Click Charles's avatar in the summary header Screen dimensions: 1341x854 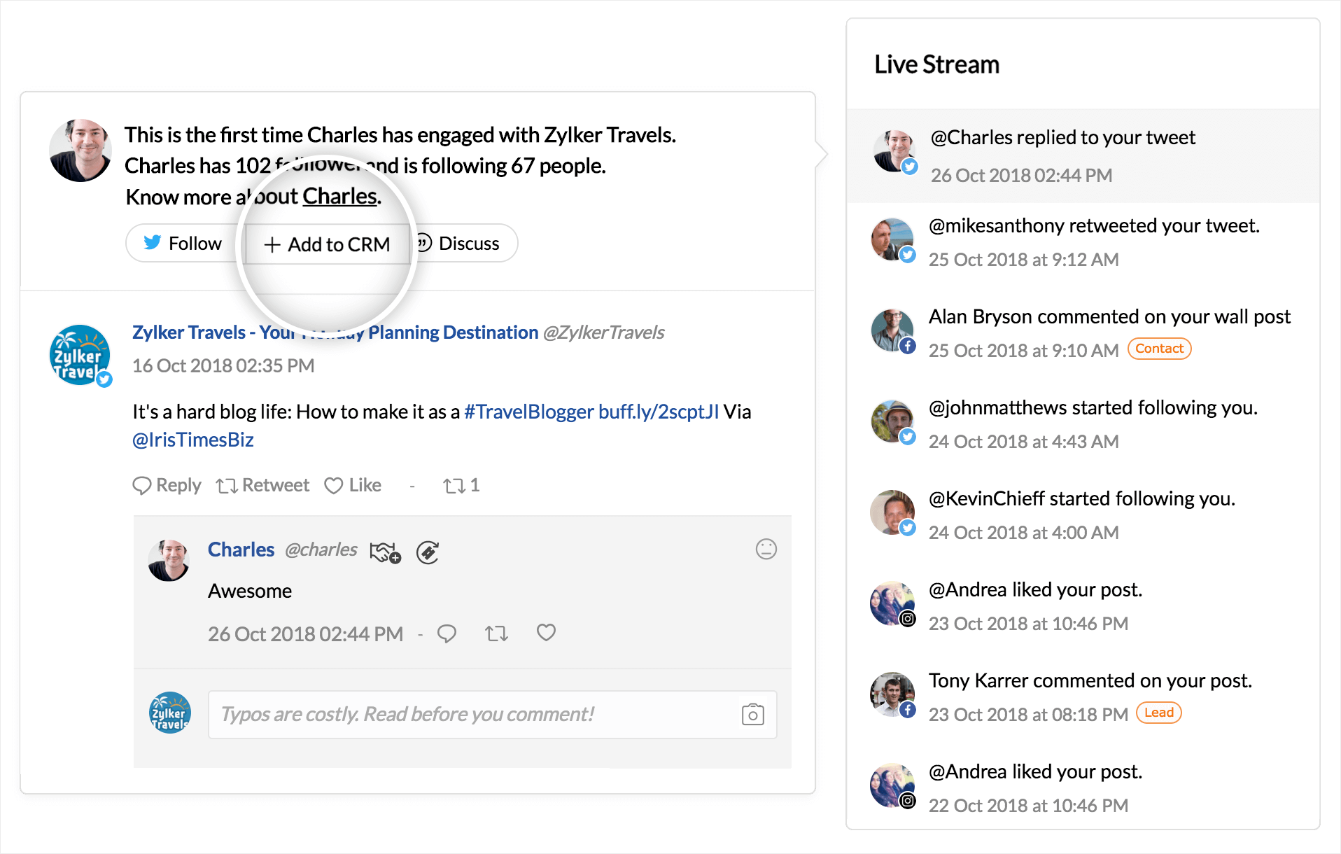click(80, 150)
